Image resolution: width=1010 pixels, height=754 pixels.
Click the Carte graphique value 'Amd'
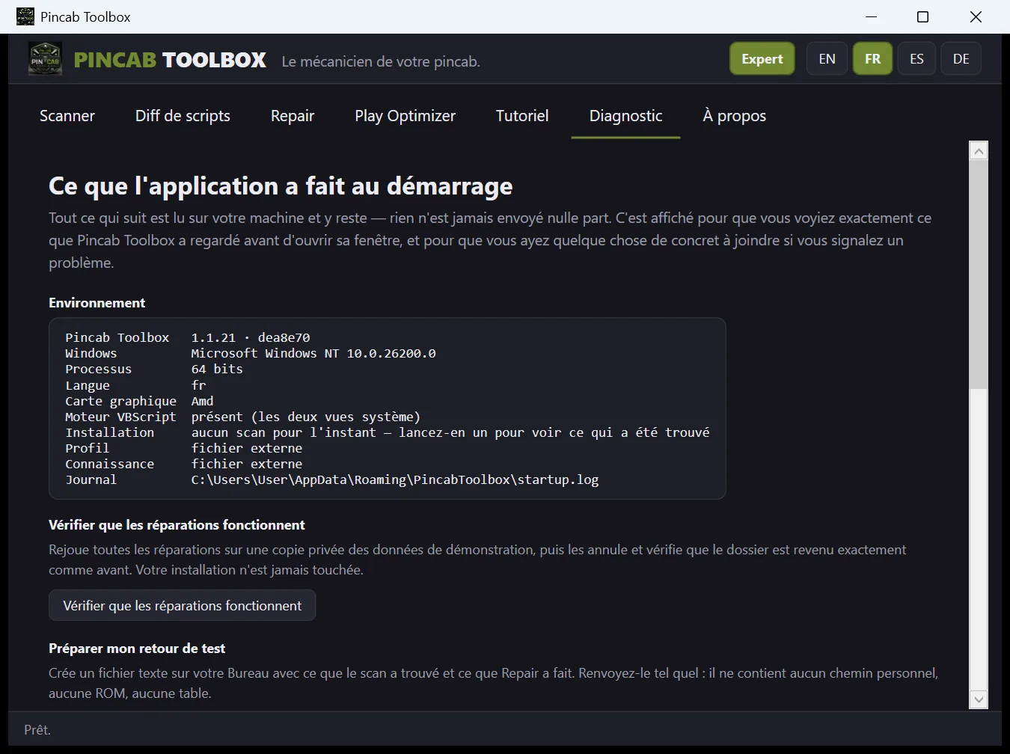(202, 402)
